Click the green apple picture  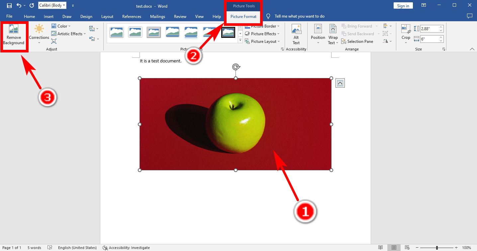236,124
